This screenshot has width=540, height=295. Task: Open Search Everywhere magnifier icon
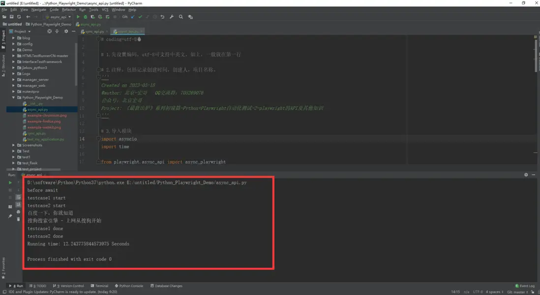[181, 17]
